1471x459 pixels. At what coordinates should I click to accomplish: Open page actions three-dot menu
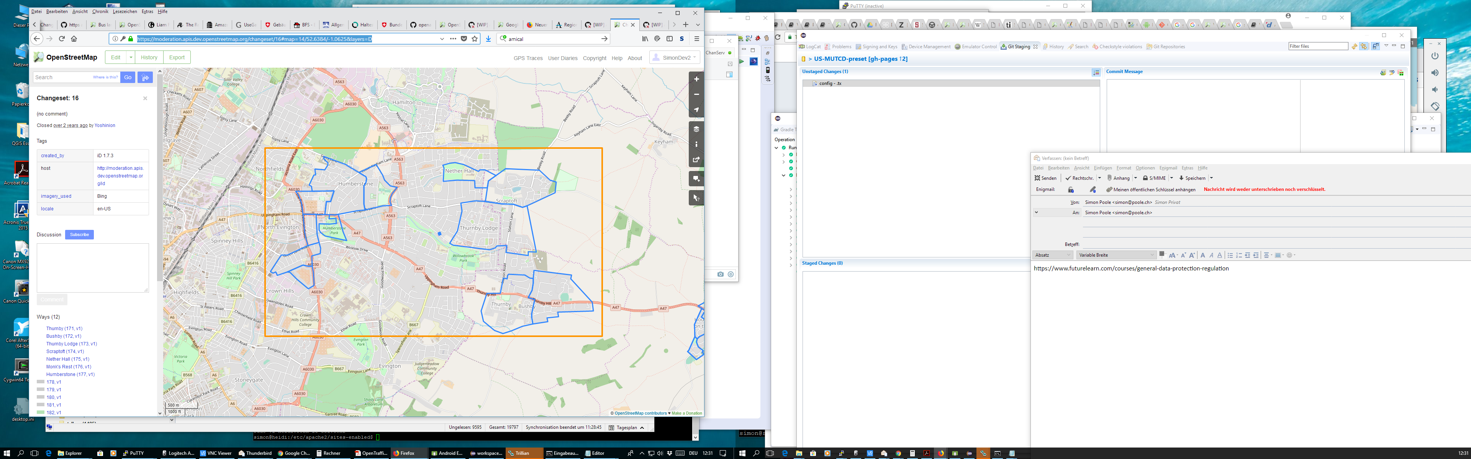(x=453, y=39)
